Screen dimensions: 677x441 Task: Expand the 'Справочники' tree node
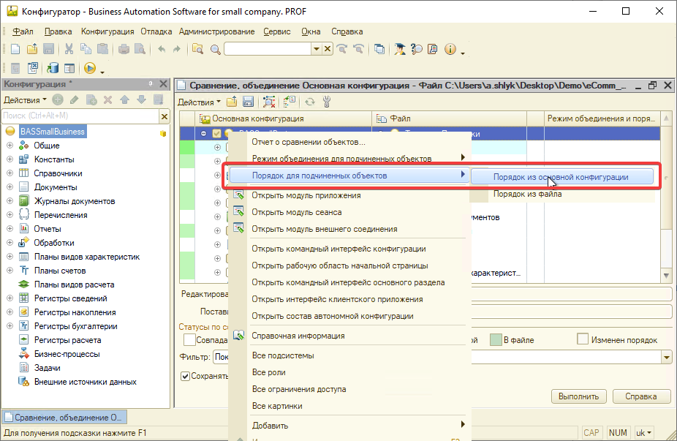pyautogui.click(x=10, y=173)
